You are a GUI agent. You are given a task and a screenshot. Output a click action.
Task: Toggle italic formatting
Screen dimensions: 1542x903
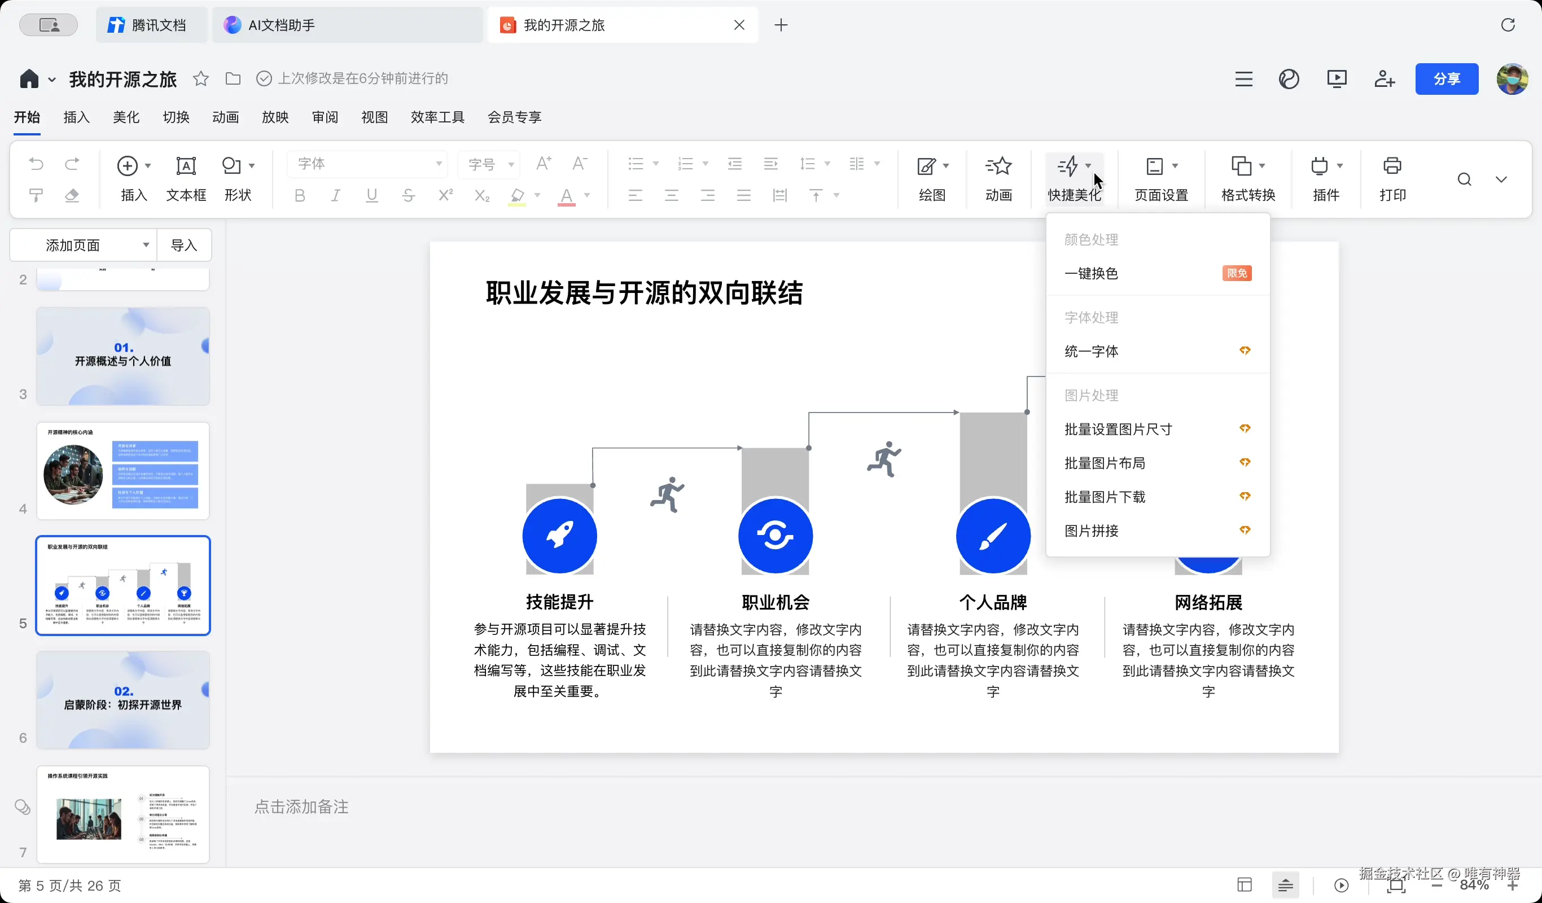coord(335,196)
